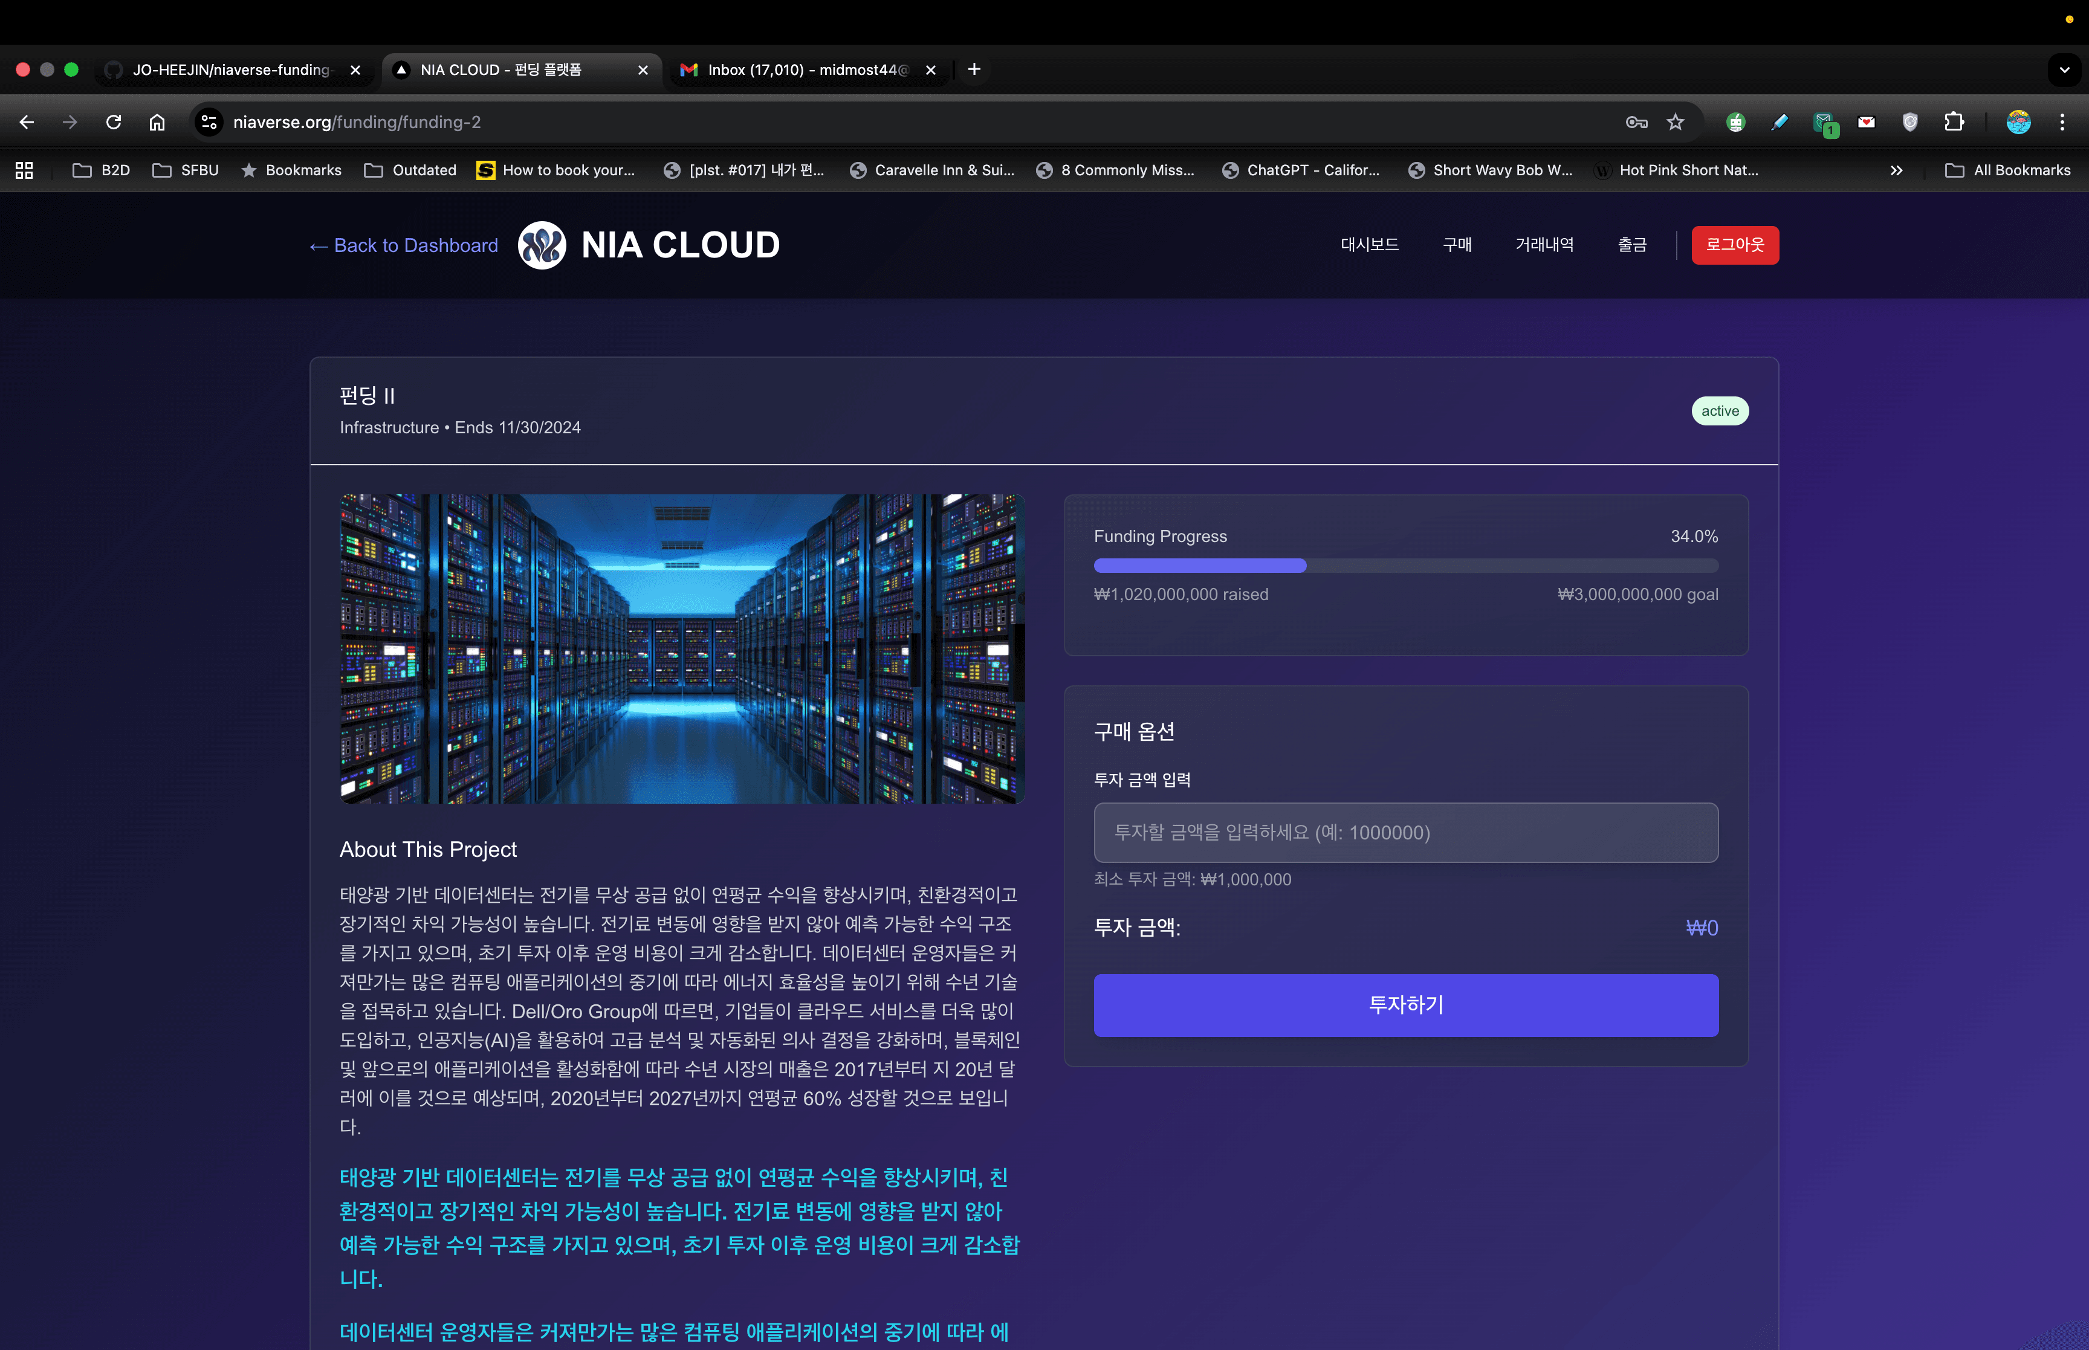Open the tab search chevron dropdown
This screenshot has width=2089, height=1350.
click(x=2064, y=69)
